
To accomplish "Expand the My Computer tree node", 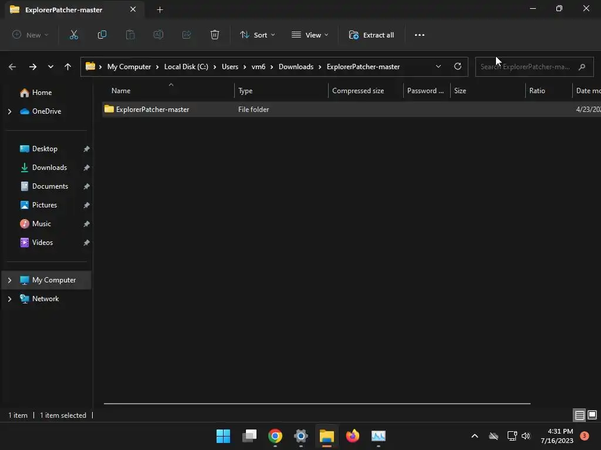I will (10, 280).
